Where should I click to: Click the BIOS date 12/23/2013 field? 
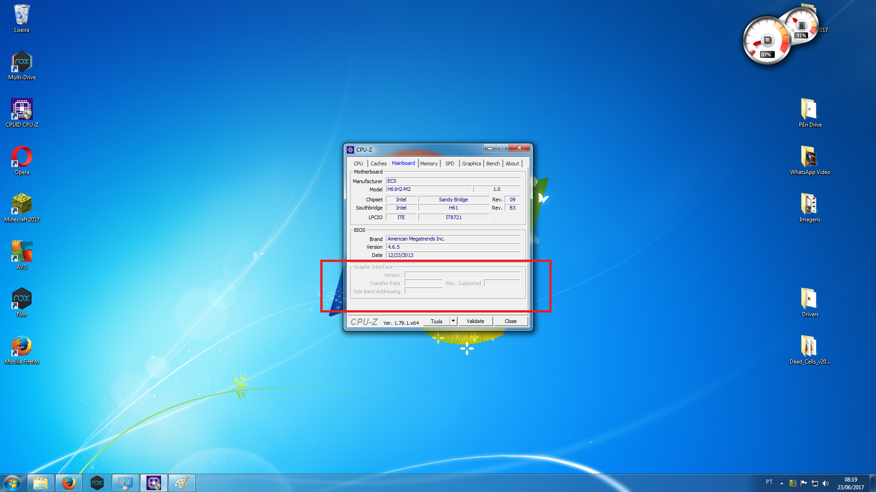tap(453, 255)
